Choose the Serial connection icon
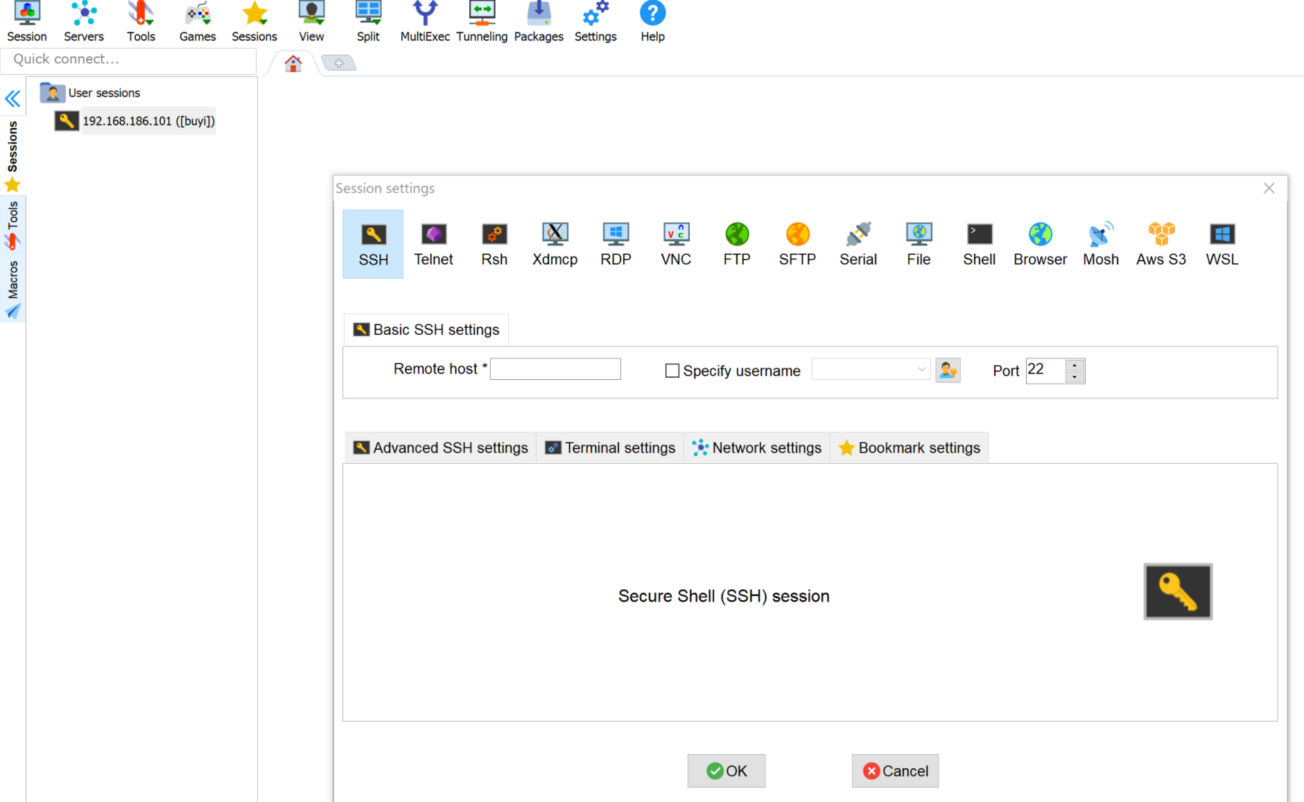1304x802 pixels. (x=858, y=244)
